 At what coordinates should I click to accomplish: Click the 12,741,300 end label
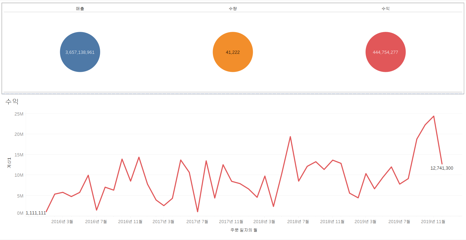click(442, 168)
